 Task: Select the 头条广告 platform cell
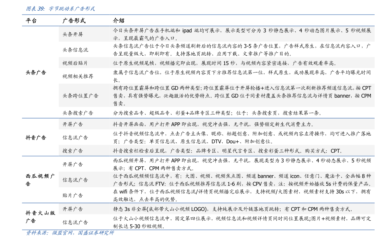[36, 72]
